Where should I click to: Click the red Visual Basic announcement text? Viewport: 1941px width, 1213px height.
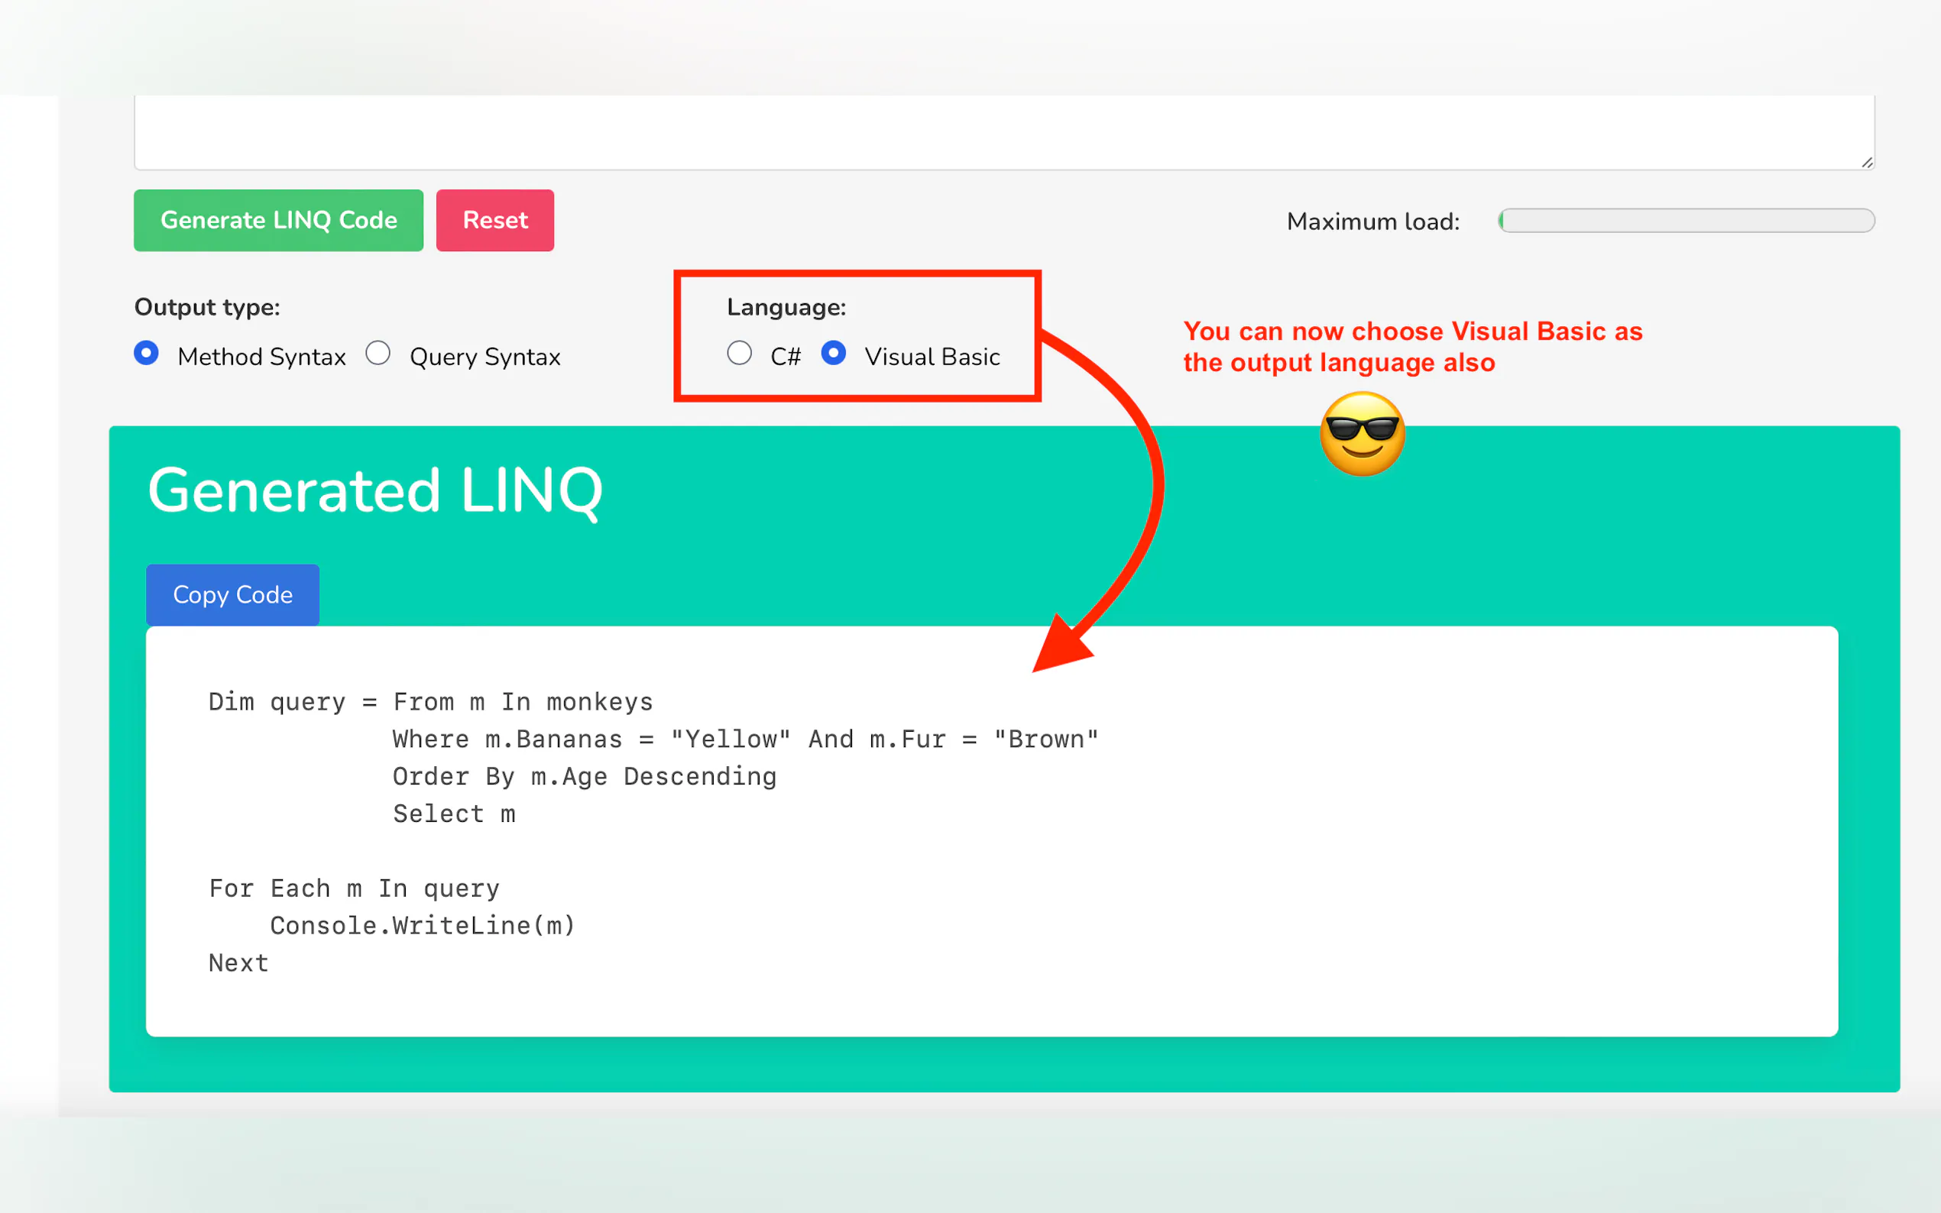[1412, 347]
